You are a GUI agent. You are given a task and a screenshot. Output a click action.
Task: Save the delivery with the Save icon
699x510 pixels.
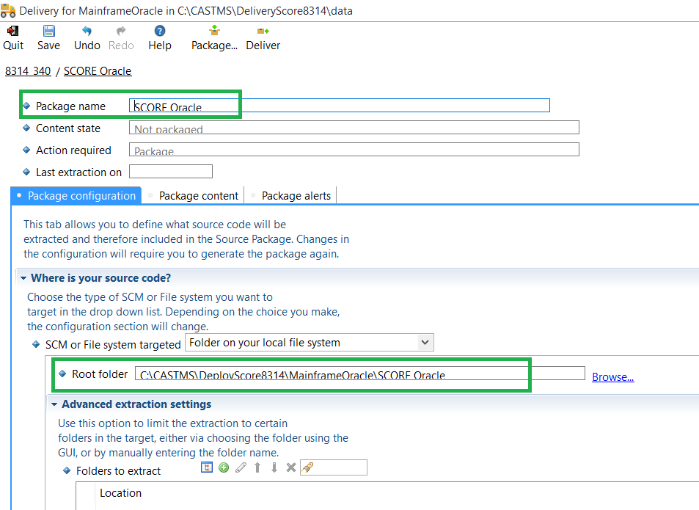tap(48, 32)
